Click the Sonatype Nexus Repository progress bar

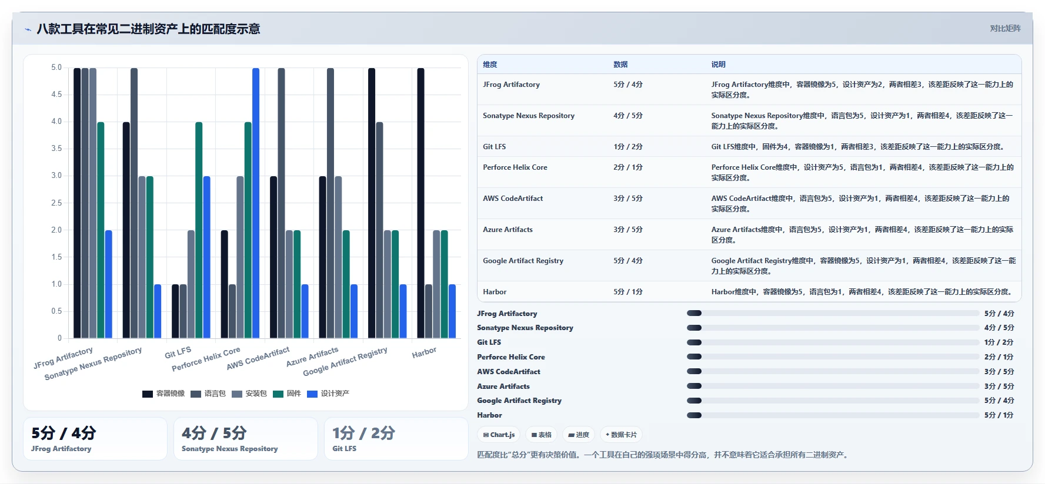click(x=833, y=328)
